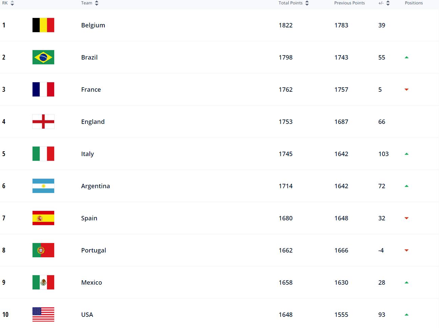Open the Portugal team link
The height and width of the screenshot is (328, 439).
[x=93, y=250]
